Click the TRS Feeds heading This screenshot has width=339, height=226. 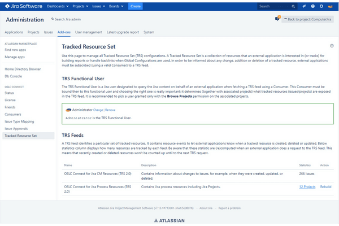(73, 136)
